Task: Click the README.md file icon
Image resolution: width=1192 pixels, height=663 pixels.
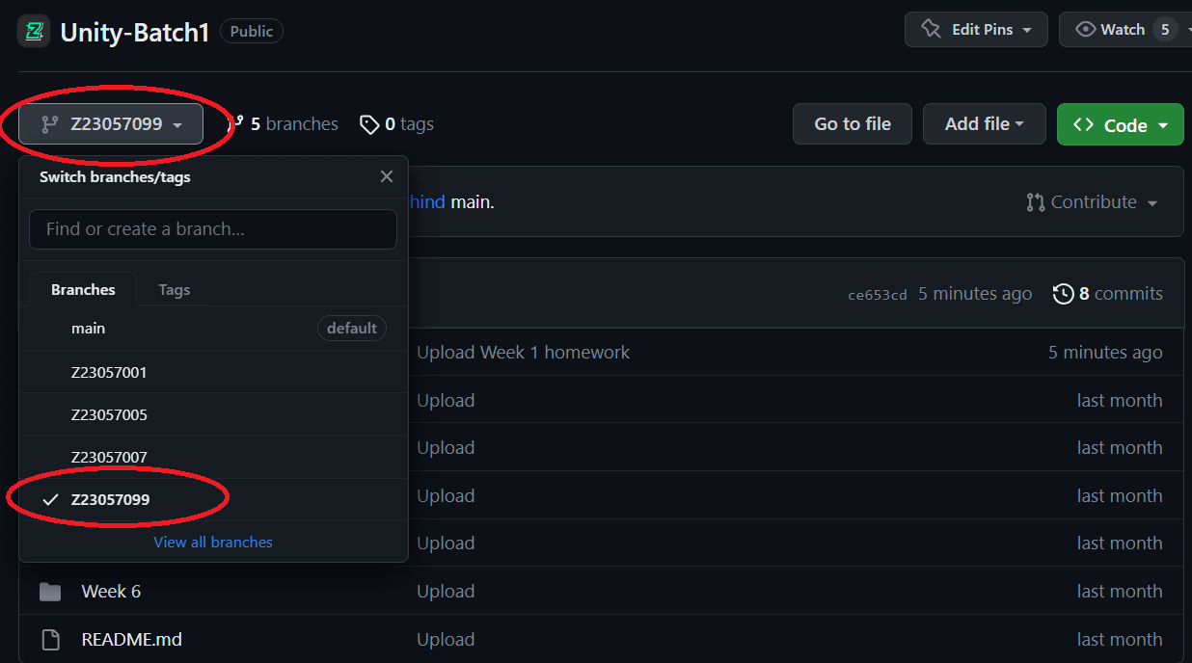Action: (50, 639)
